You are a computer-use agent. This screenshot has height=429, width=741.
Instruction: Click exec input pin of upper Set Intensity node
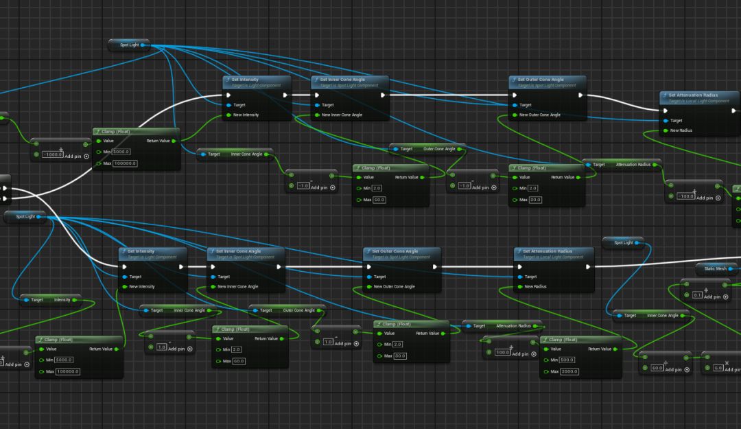[228, 95]
